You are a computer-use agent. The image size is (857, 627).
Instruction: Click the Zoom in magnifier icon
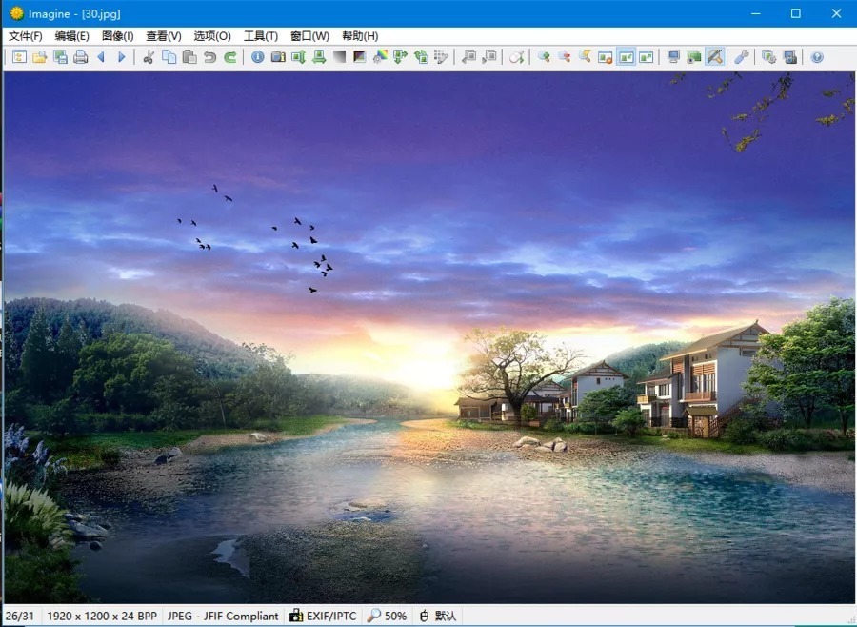pyautogui.click(x=544, y=57)
